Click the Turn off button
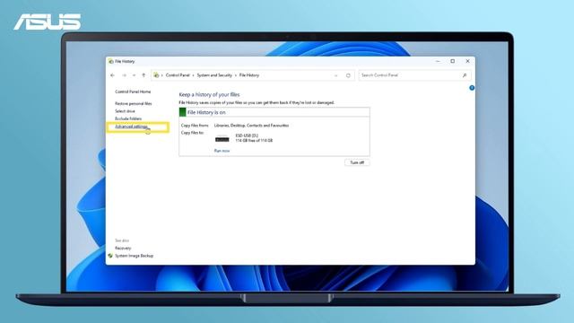Image resolution: width=574 pixels, height=323 pixels. click(x=357, y=162)
